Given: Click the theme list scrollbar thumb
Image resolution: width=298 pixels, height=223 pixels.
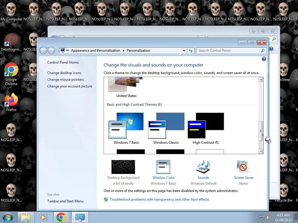Looking at the screenshot, I should (x=261, y=131).
